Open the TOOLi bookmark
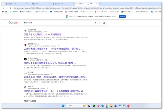The width and height of the screenshot is (164, 111). click(x=16, y=12)
